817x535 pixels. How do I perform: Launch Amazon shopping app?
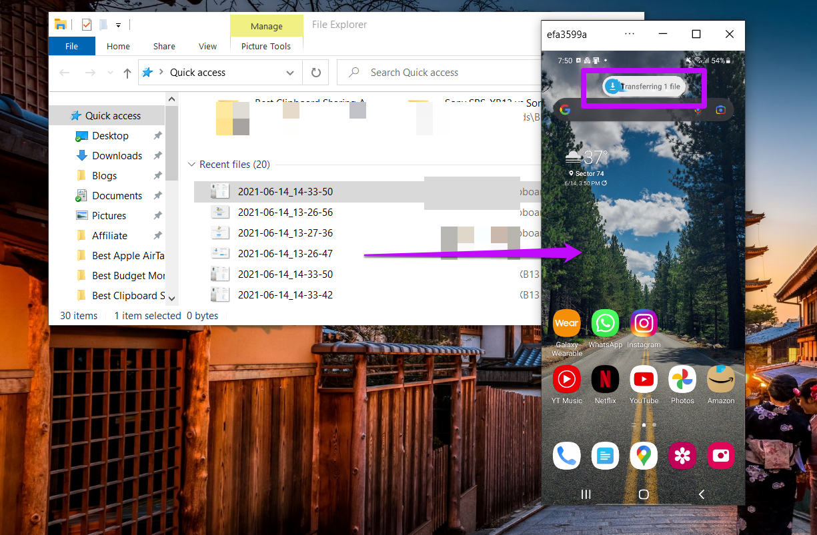pyautogui.click(x=721, y=380)
